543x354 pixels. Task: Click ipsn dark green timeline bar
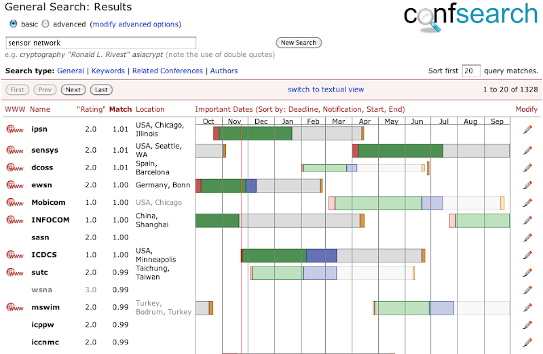pos(256,133)
